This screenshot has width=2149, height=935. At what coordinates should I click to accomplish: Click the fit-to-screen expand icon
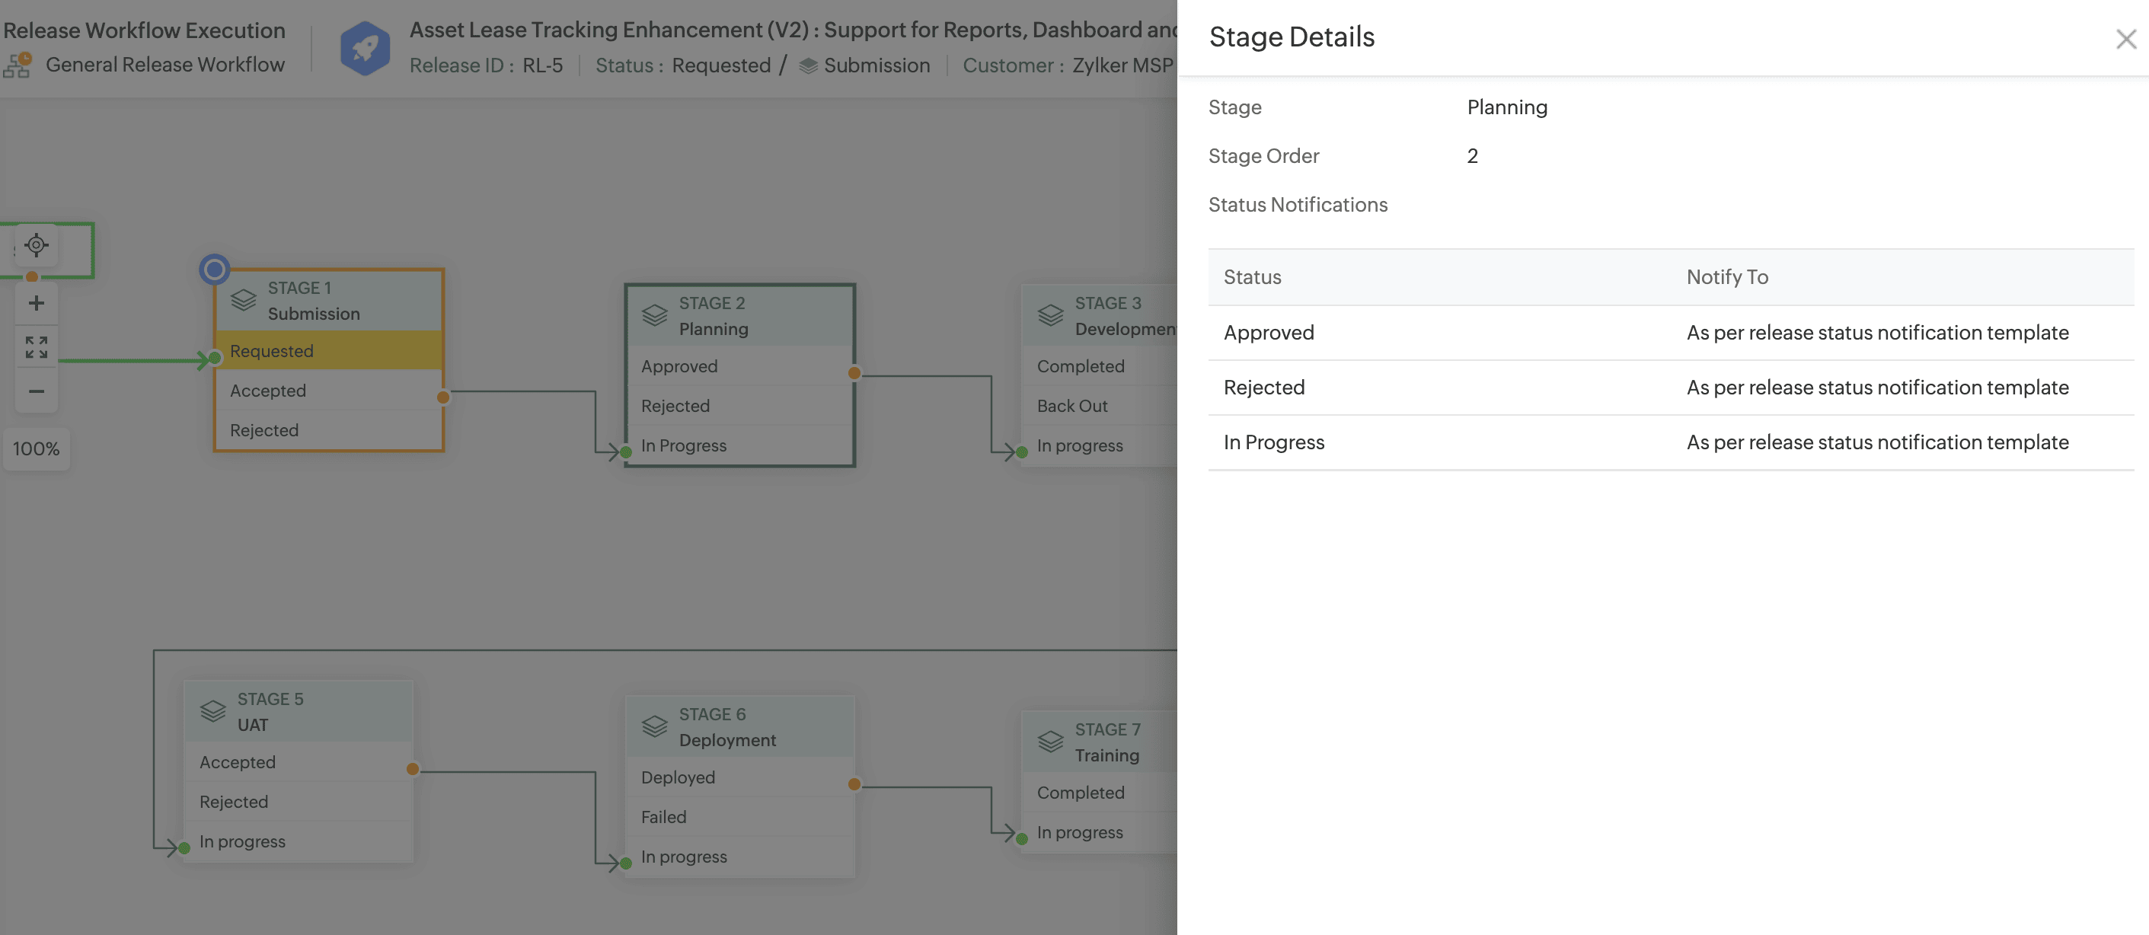pyautogui.click(x=36, y=347)
